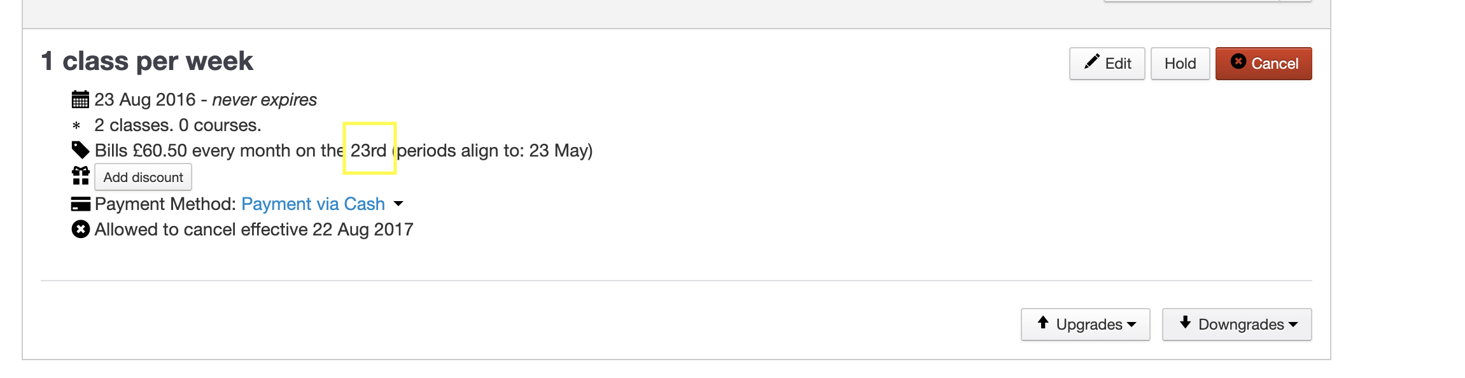Click the "never expires" text

264,100
